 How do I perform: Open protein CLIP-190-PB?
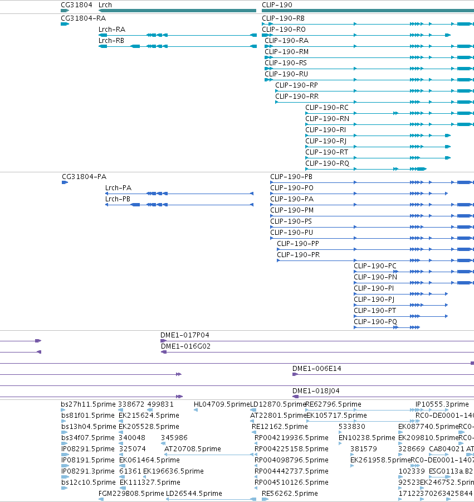tap(291, 177)
